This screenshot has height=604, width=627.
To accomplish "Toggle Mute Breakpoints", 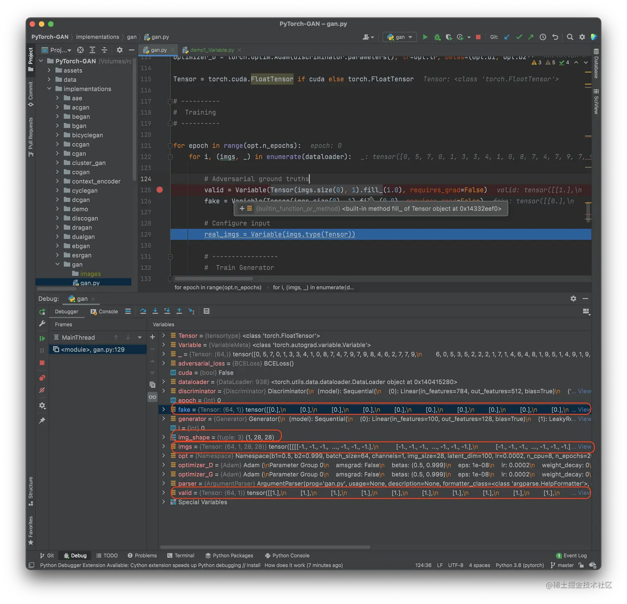I will click(42, 390).
